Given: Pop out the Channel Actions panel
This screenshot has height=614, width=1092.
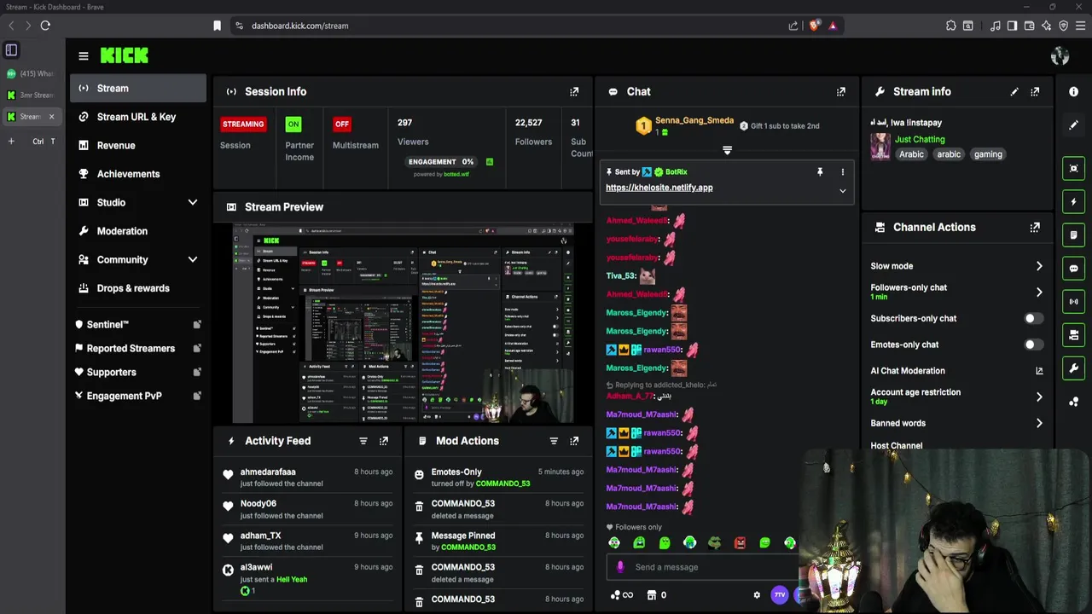Looking at the screenshot, I should coord(1035,227).
